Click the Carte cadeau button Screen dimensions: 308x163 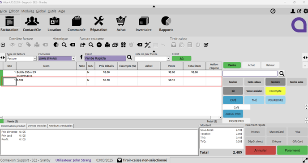click(254, 82)
